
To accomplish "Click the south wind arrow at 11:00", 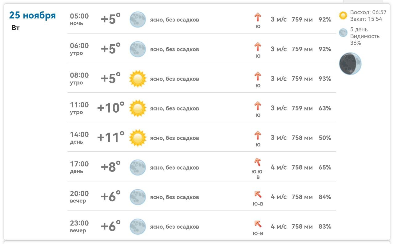I will (x=258, y=106).
